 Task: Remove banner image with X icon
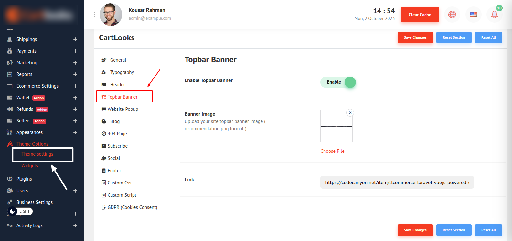click(350, 113)
